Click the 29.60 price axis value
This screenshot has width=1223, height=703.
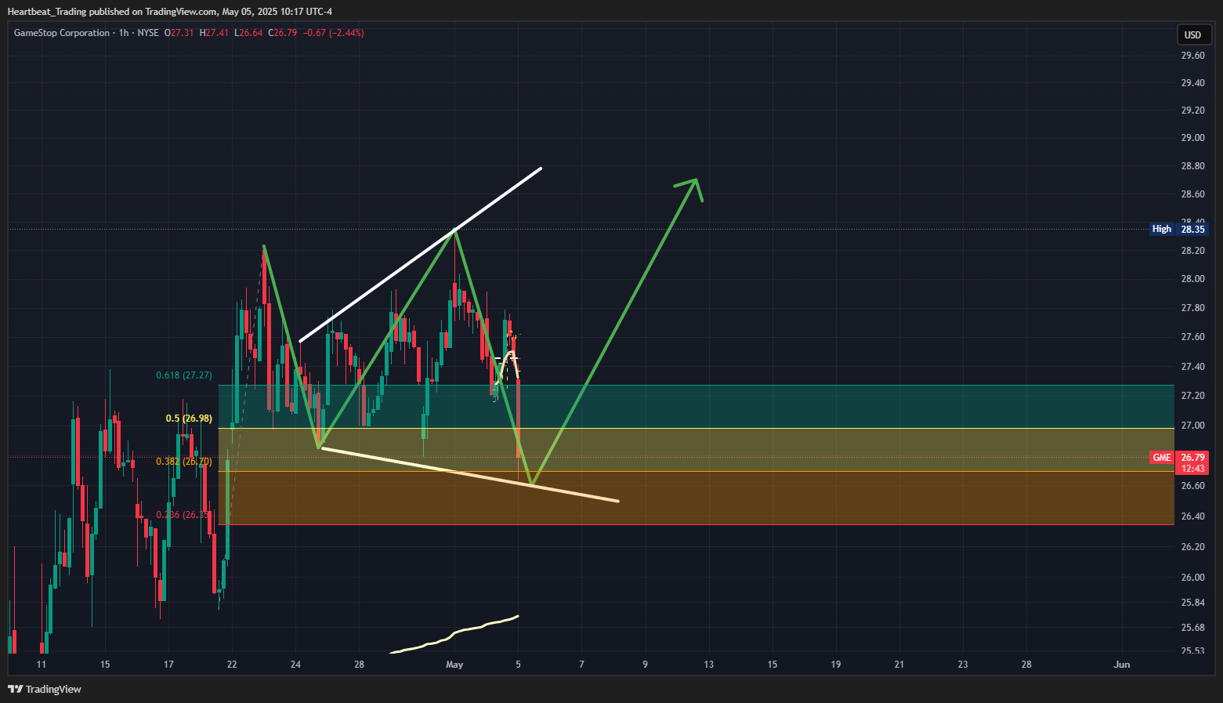click(1192, 56)
